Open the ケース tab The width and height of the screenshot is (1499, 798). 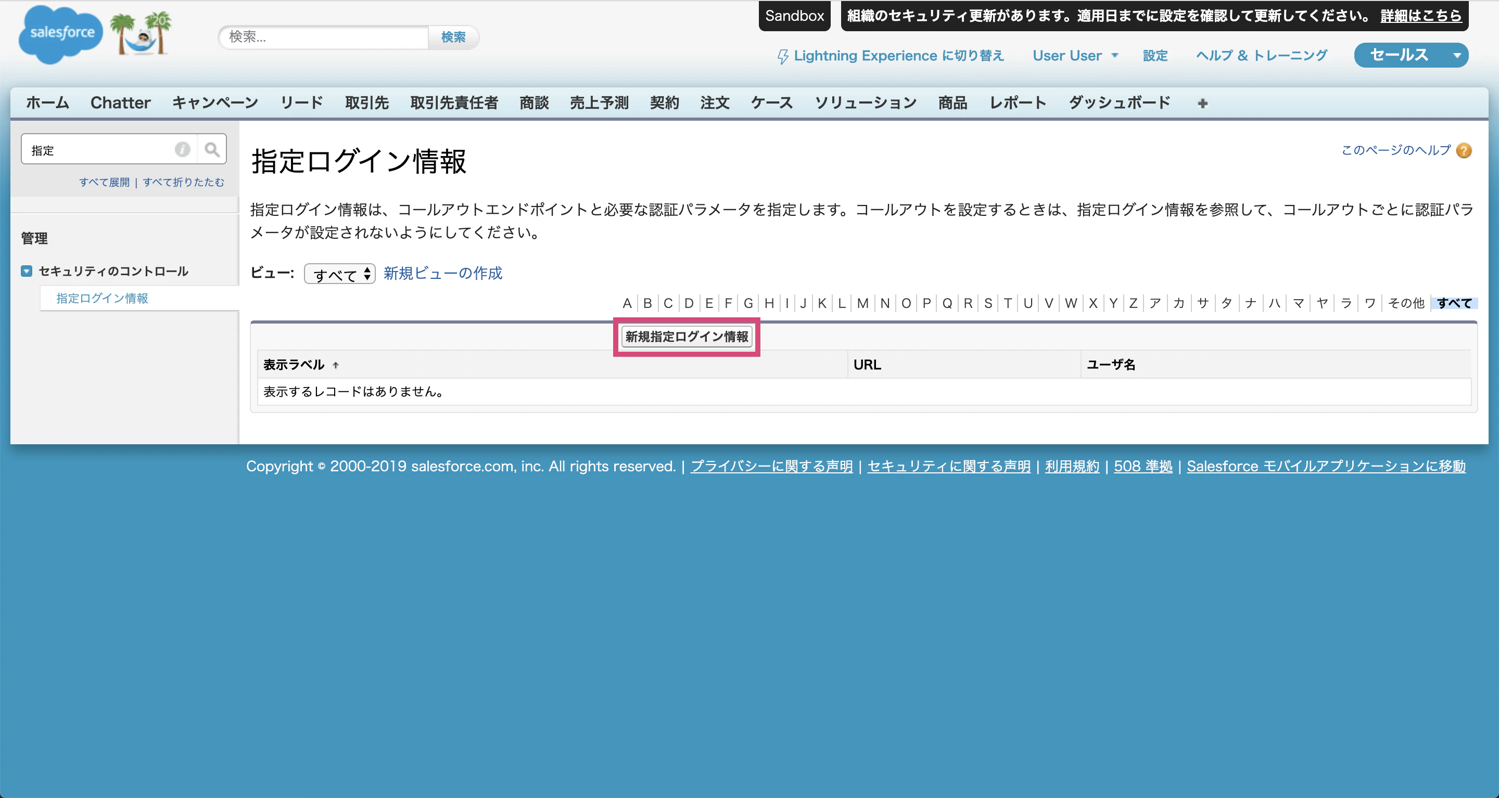click(771, 103)
